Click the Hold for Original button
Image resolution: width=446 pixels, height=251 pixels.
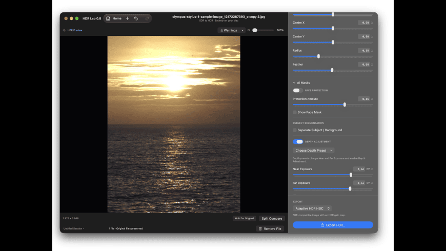[245, 219]
